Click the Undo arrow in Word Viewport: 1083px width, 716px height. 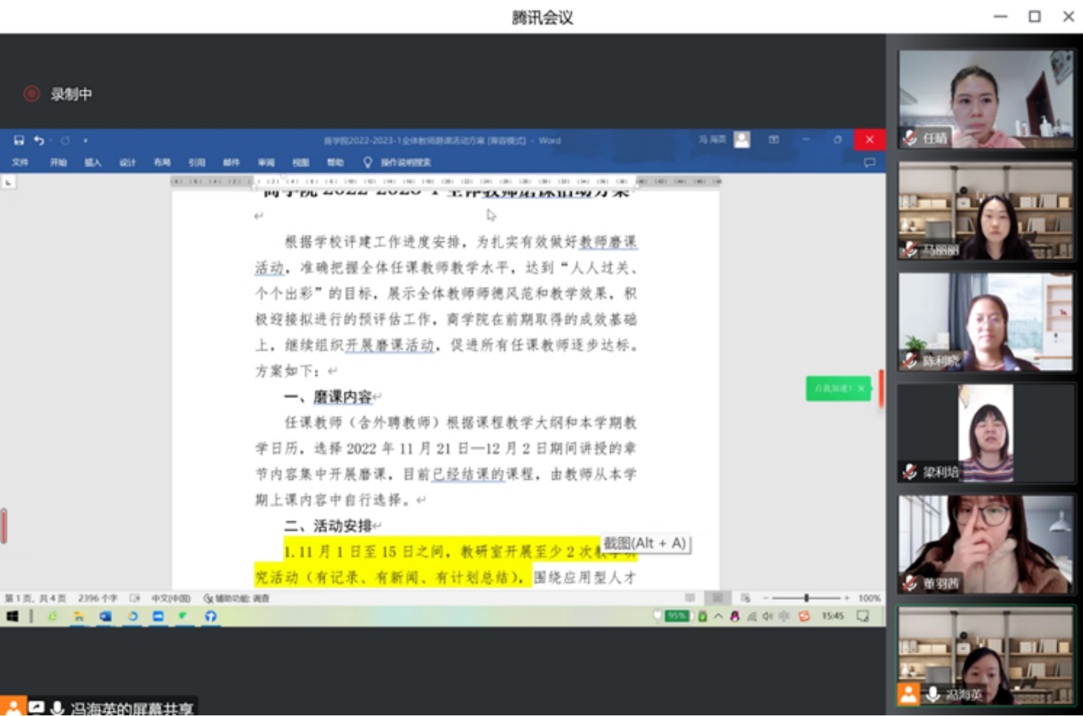pos(39,141)
